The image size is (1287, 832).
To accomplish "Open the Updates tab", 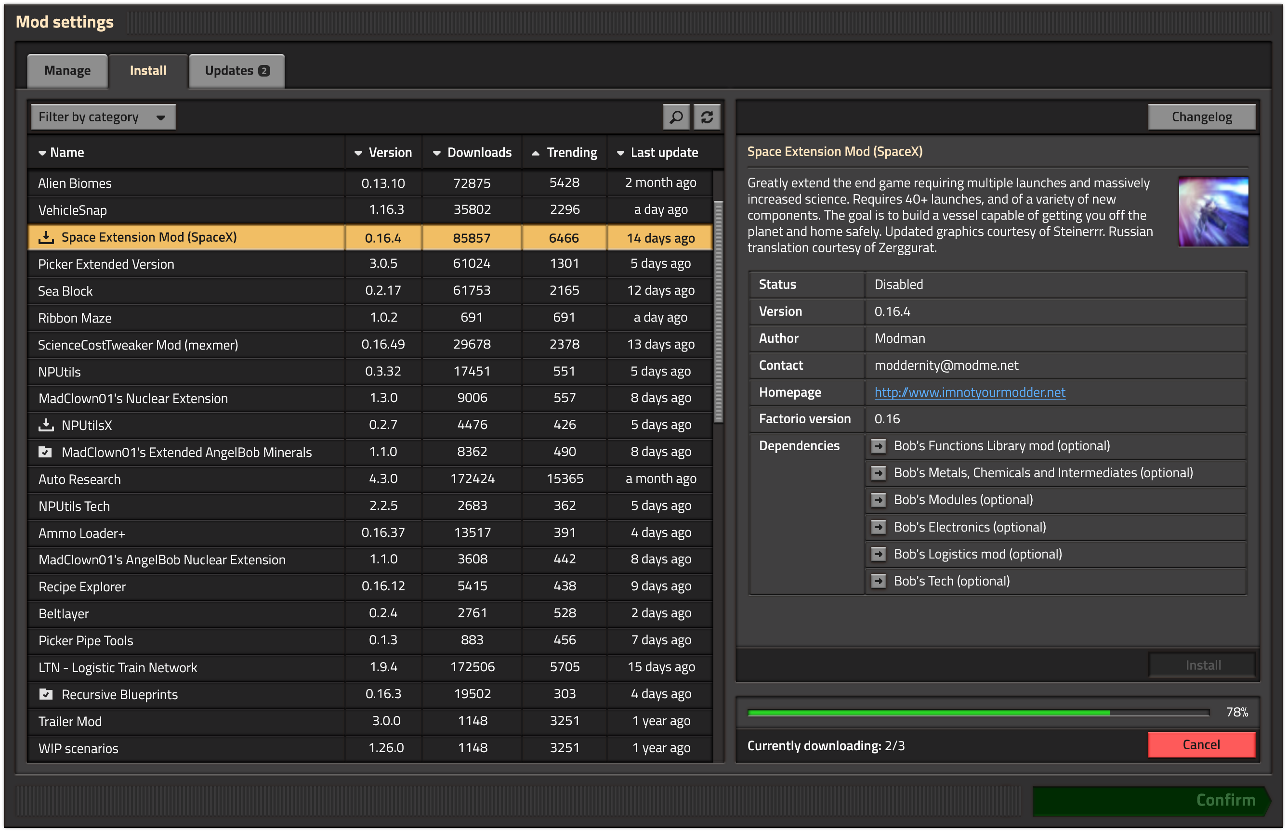I will 236,70.
